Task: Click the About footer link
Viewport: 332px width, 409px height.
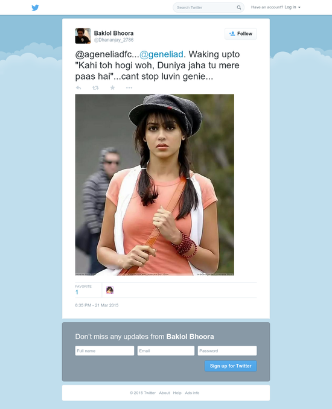Action: [164, 393]
